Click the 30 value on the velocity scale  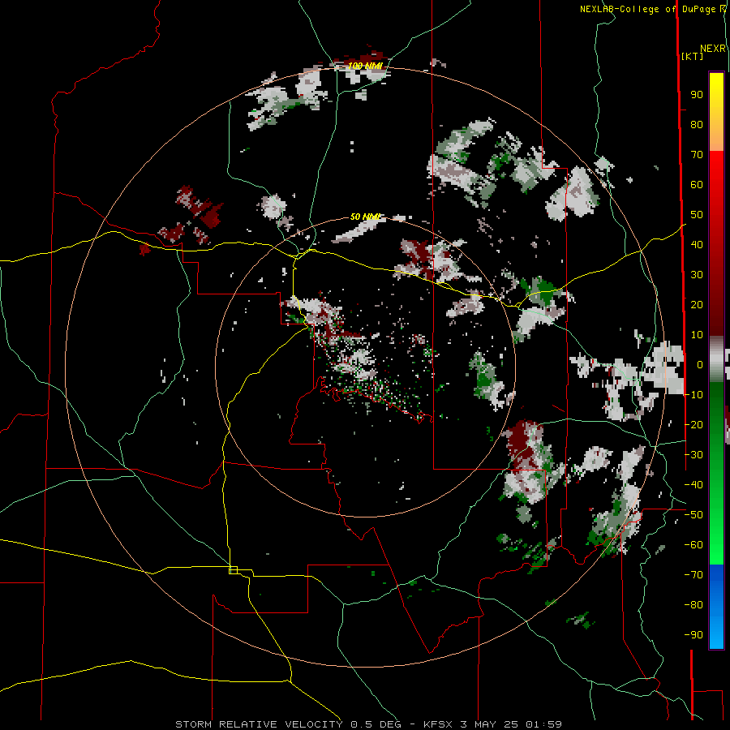[x=697, y=275]
